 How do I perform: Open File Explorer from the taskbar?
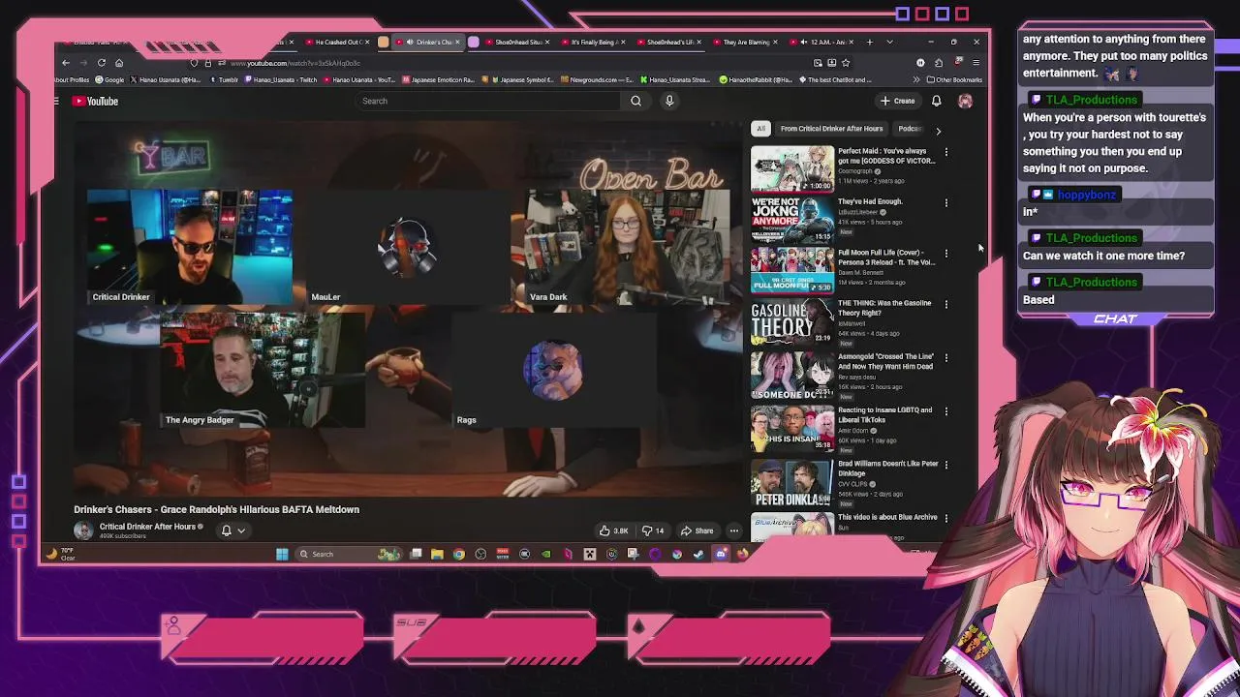[437, 555]
